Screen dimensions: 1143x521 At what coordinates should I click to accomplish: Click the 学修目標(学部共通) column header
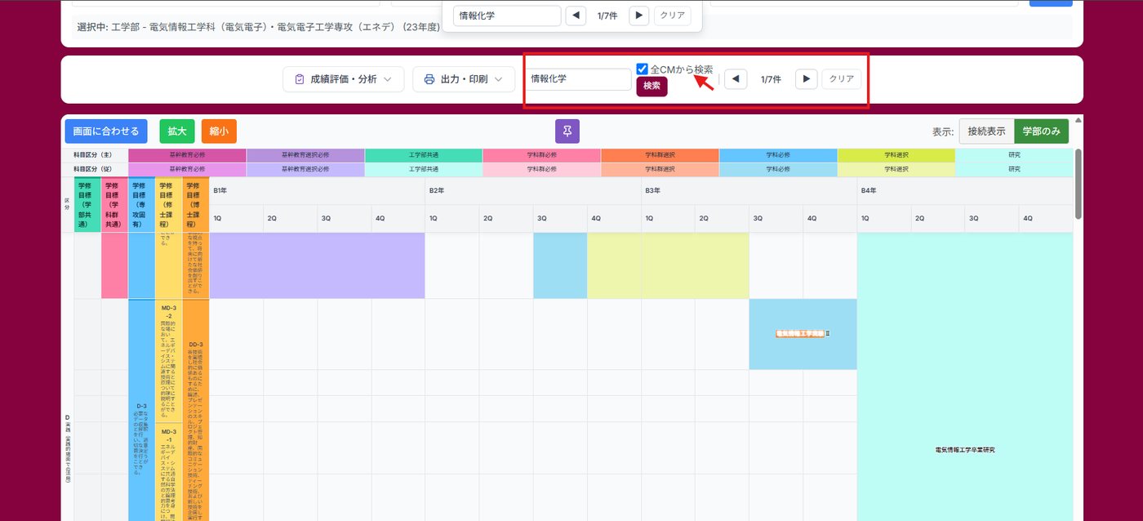point(87,204)
